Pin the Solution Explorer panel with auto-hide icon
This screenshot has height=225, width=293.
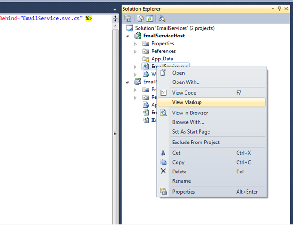pyautogui.click(x=279, y=8)
